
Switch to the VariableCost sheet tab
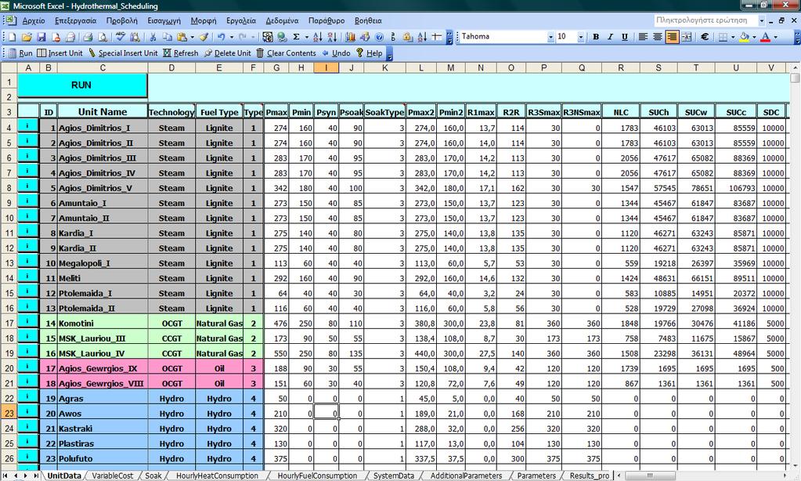click(113, 476)
